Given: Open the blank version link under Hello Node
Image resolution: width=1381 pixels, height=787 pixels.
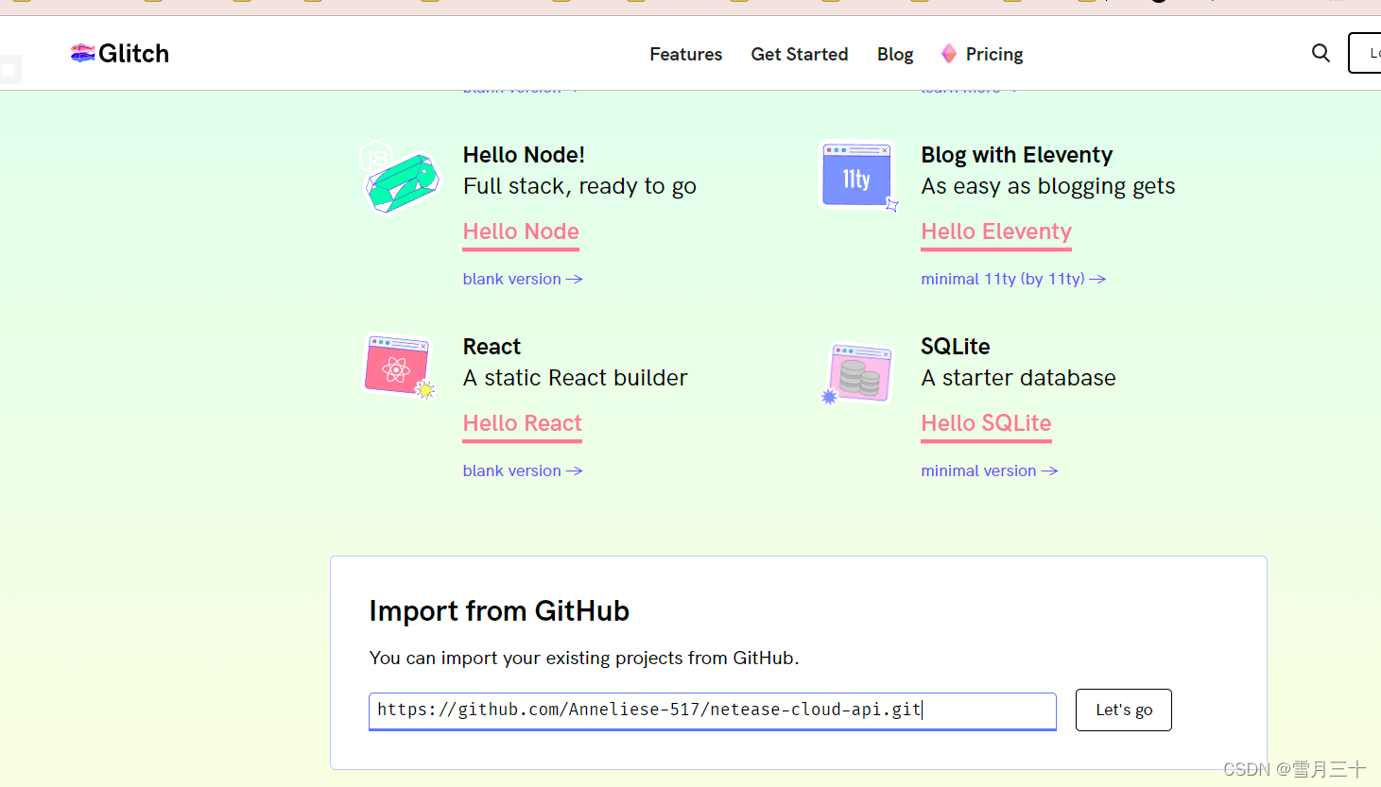Looking at the screenshot, I should (523, 279).
